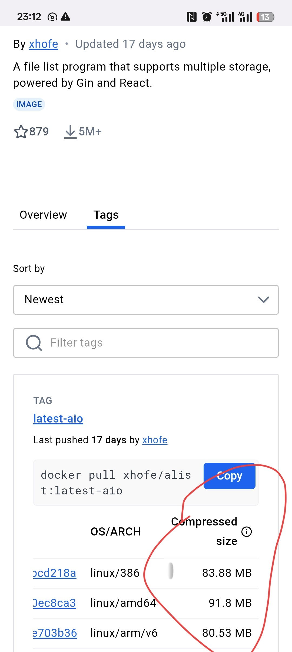
Task: Click the Compressed size info icon
Action: 246,531
